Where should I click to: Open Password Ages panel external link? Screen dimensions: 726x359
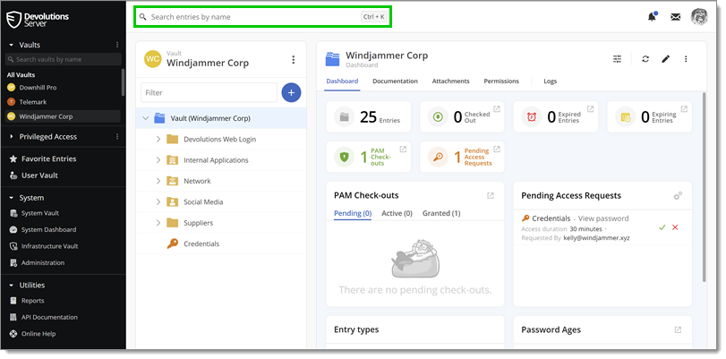point(678,329)
